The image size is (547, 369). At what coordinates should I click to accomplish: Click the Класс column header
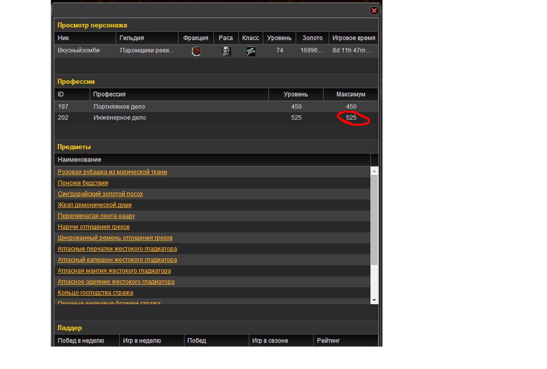coord(250,38)
